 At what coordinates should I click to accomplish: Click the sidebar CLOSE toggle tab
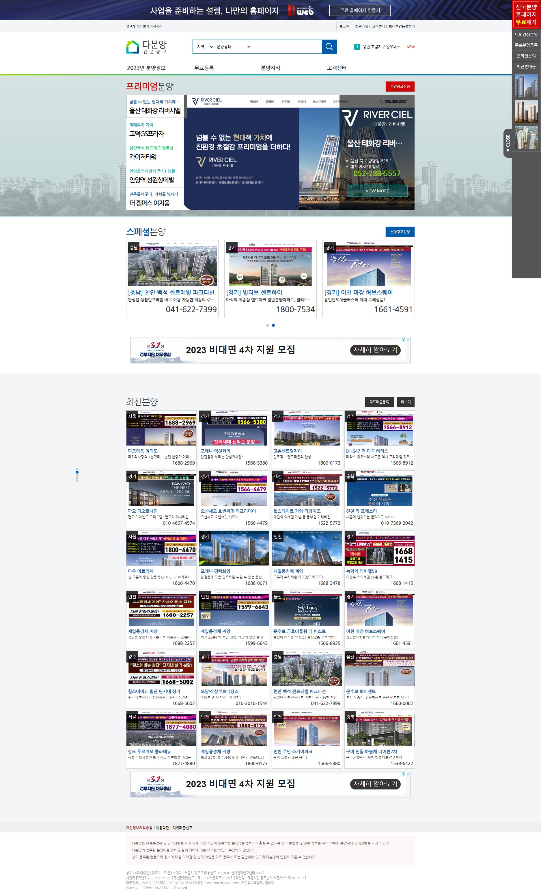click(x=508, y=143)
